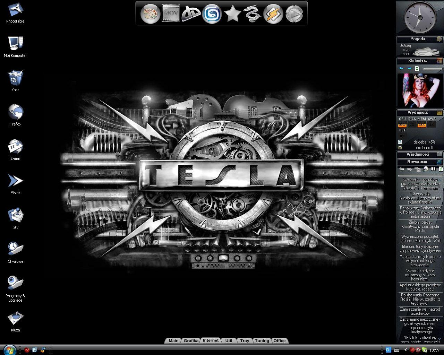The image size is (444, 355).
Task: Open headline "Chwała dla Niesiołowskiego"
Action: click(x=420, y=198)
